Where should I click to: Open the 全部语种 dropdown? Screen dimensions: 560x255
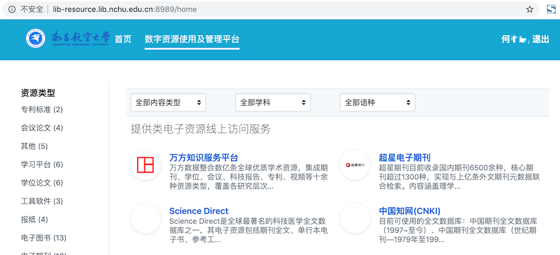[x=377, y=103]
